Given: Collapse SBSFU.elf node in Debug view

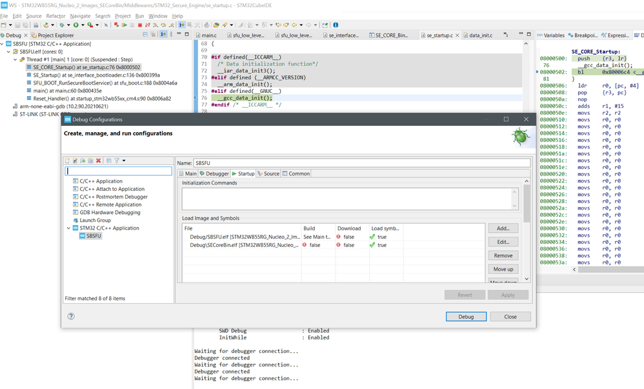Looking at the screenshot, I should [x=8, y=52].
